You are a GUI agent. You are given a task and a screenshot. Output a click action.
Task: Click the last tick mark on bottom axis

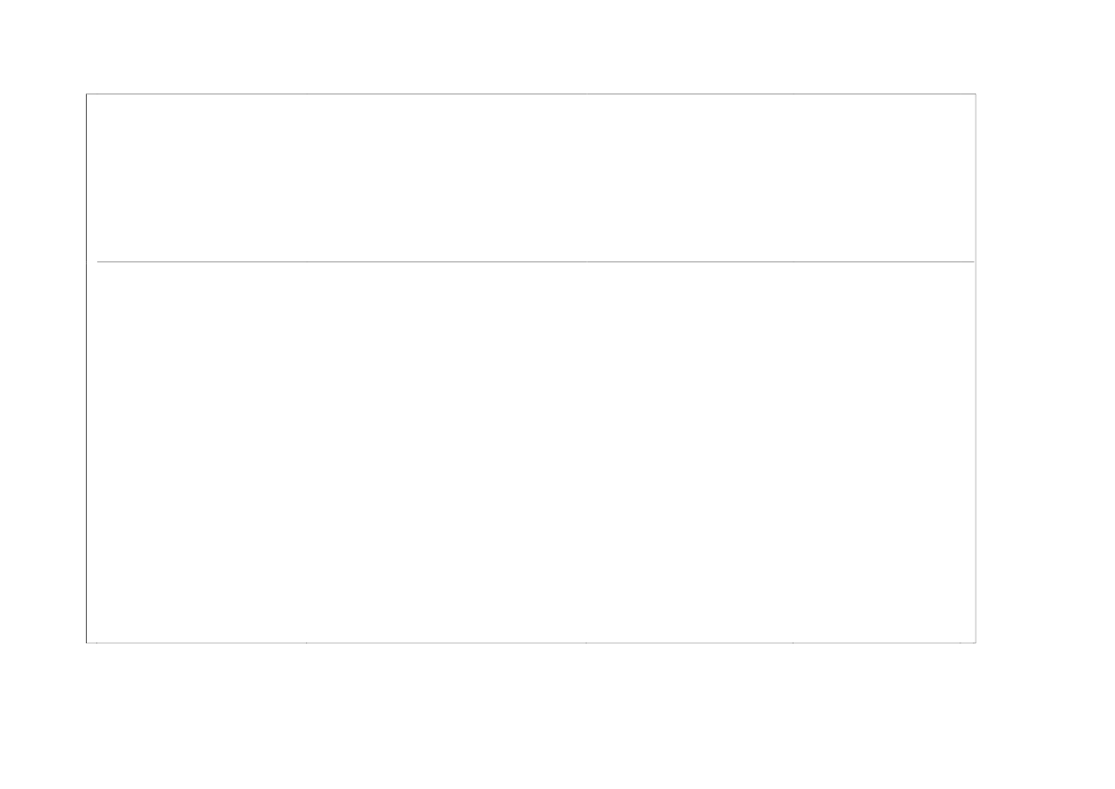point(960,642)
